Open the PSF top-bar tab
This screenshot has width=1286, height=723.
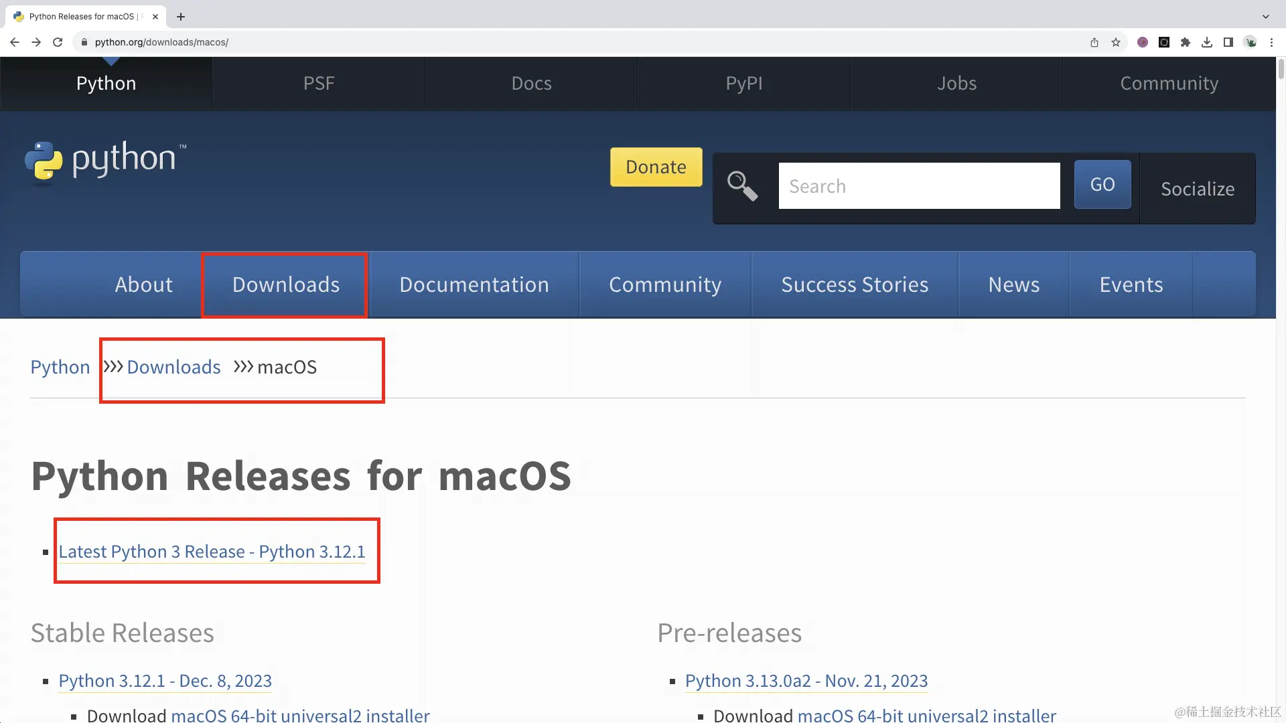coord(319,84)
